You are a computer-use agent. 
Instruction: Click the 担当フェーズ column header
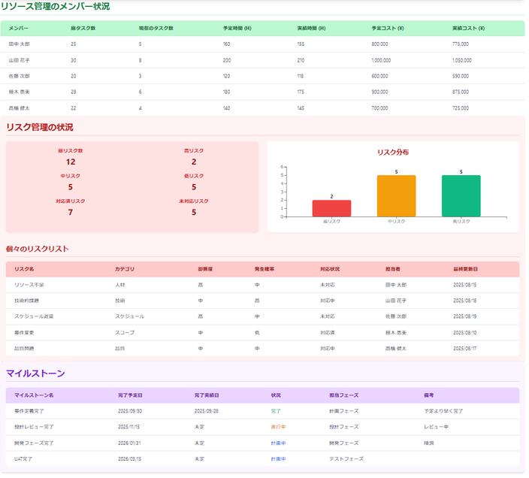(344, 395)
